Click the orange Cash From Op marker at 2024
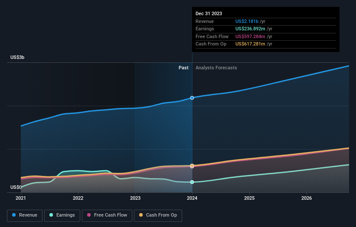 (x=192, y=165)
